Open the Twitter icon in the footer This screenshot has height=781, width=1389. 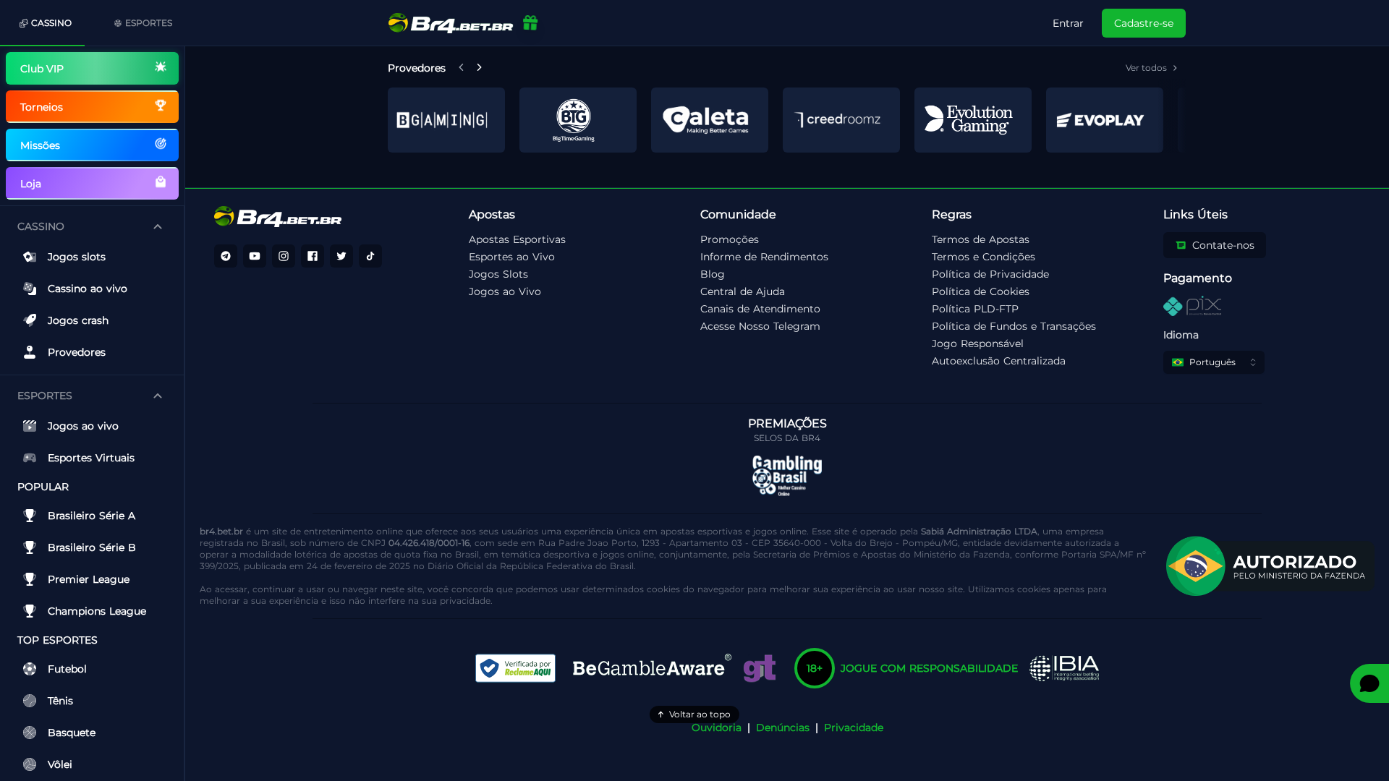341,256
